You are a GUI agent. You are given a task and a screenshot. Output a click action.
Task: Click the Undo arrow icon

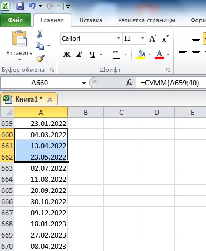(32, 6)
